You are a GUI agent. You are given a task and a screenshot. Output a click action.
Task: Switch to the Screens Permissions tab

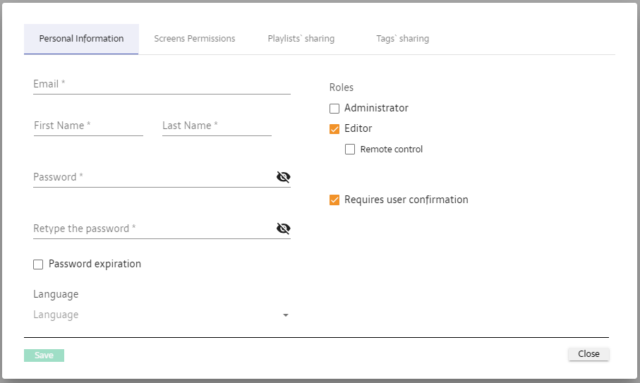pos(195,39)
